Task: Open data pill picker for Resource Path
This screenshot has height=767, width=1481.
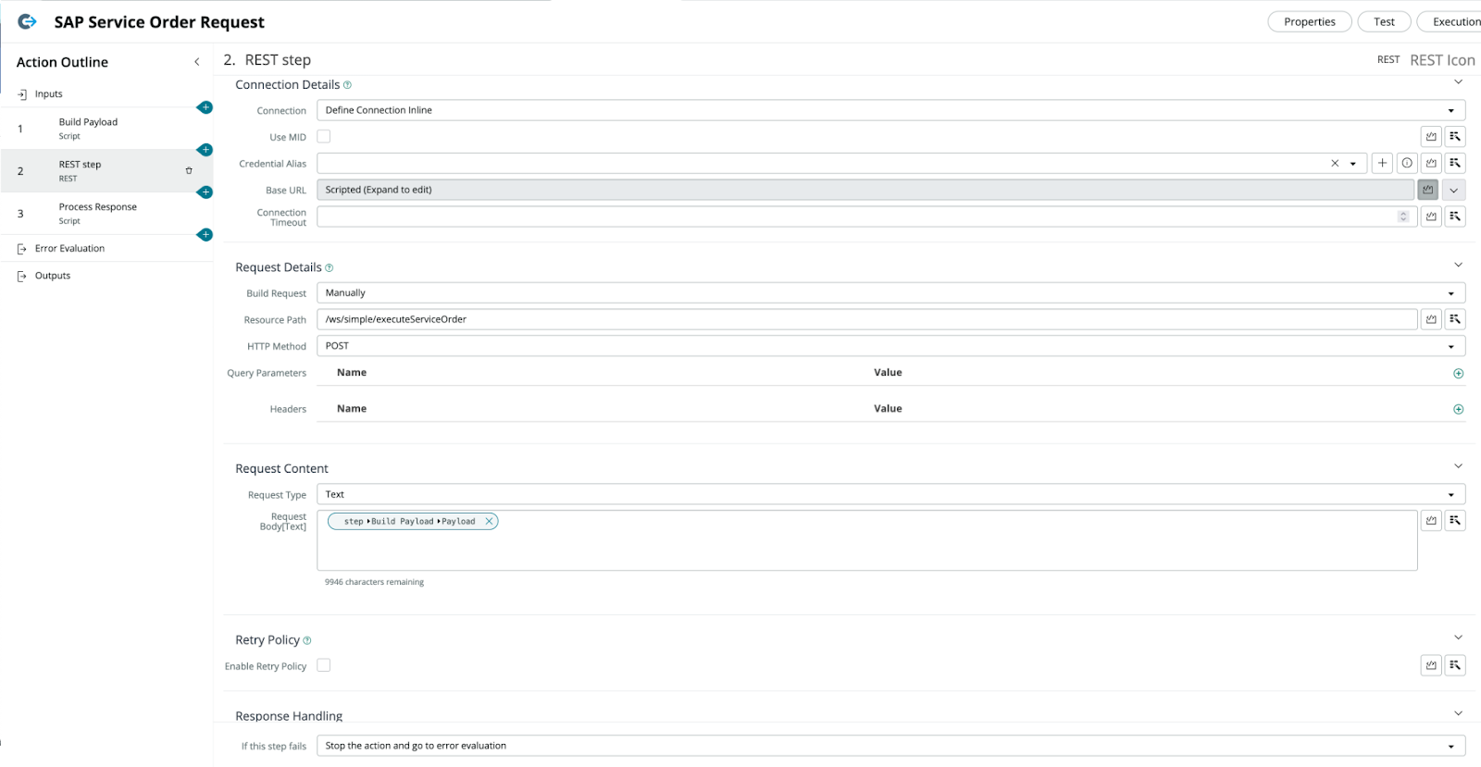Action: coord(1455,319)
